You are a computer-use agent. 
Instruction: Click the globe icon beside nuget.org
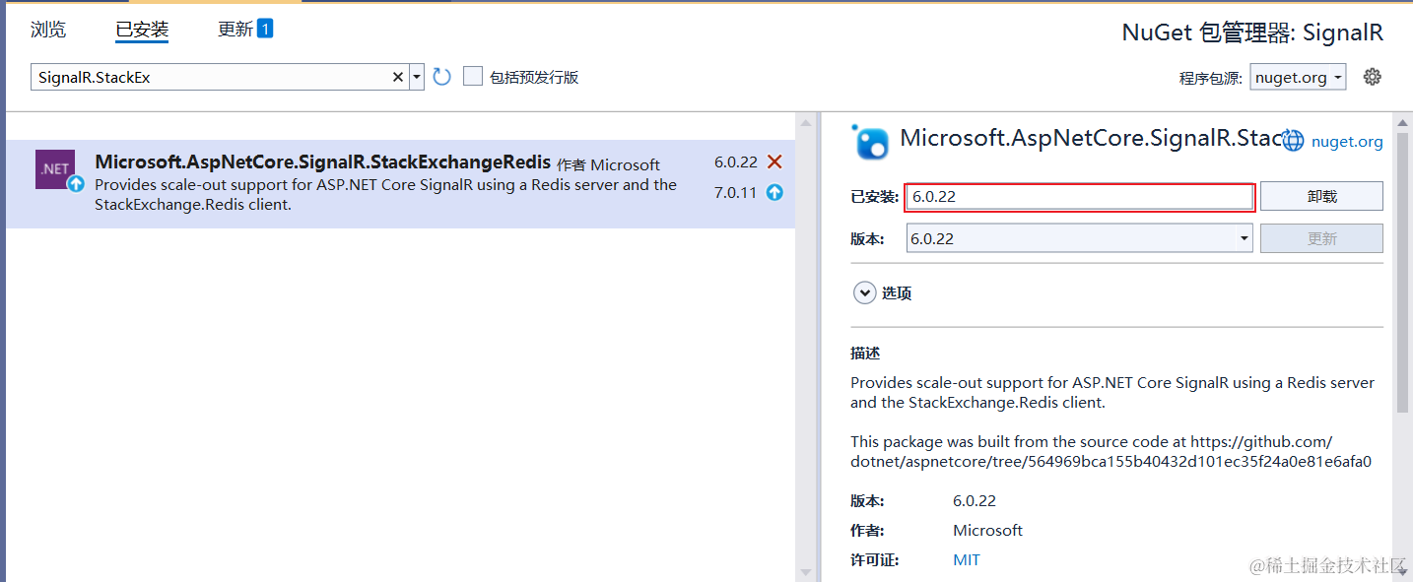[x=1292, y=141]
